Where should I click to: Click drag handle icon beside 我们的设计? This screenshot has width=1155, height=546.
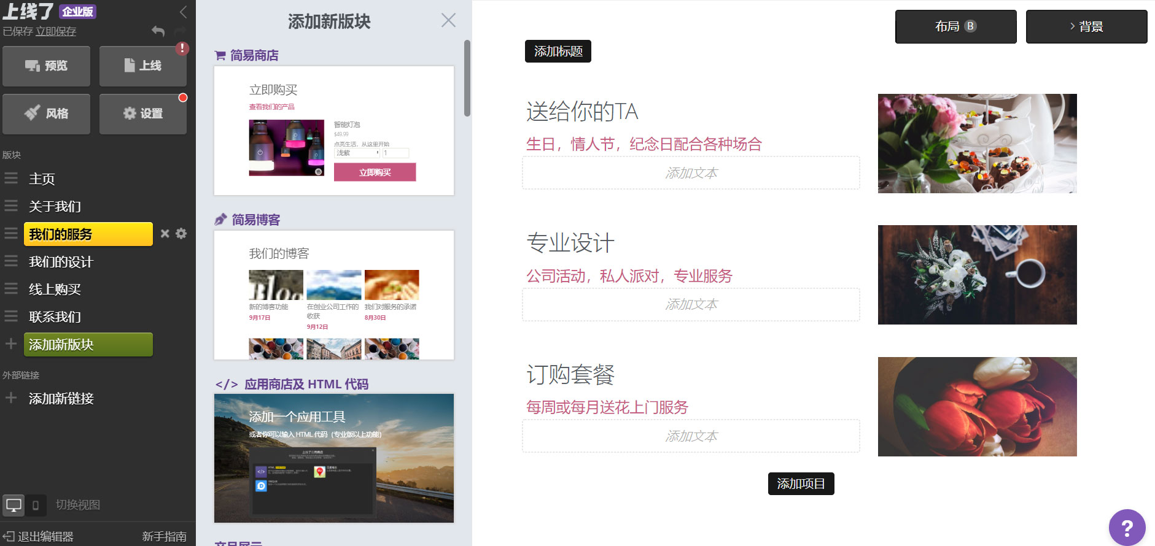pos(11,261)
